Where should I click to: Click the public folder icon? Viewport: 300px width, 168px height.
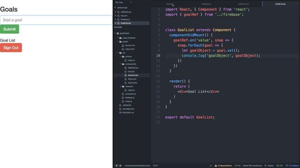pyautogui.click(x=120, y=42)
